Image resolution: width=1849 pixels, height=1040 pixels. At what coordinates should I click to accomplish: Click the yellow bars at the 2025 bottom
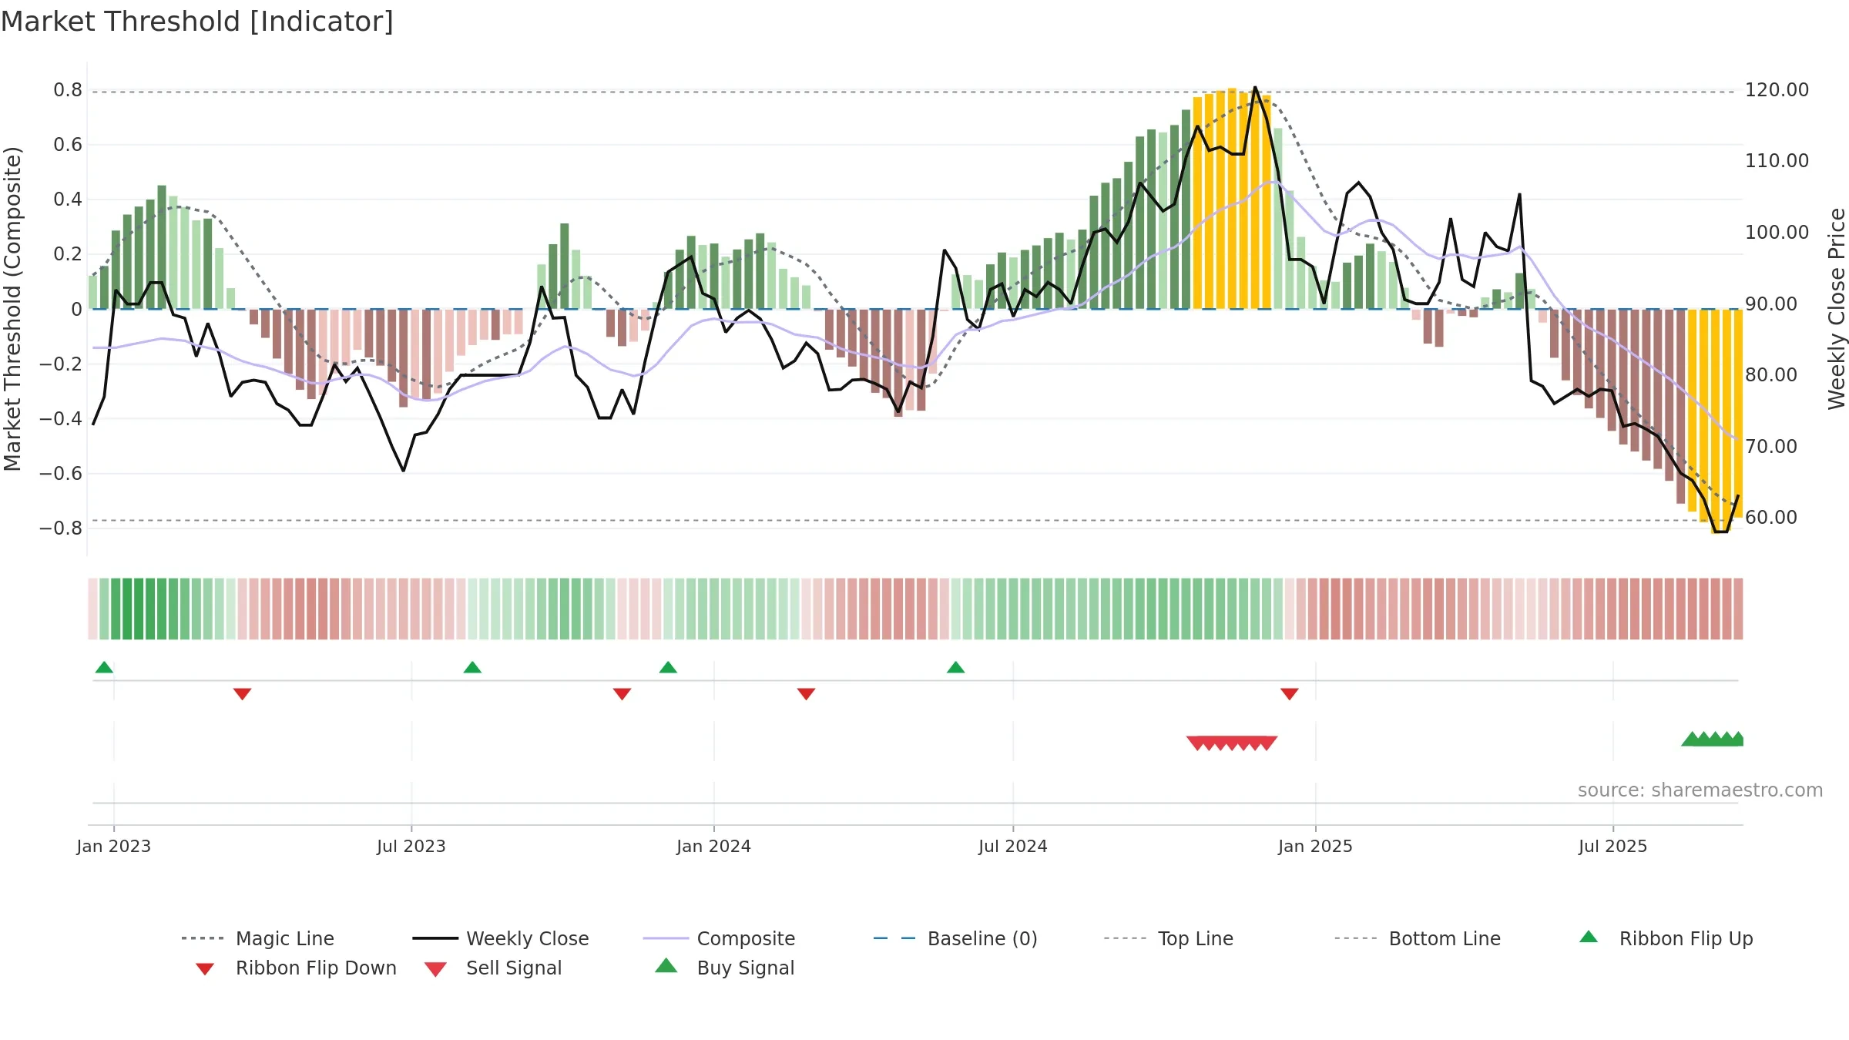(x=1715, y=421)
